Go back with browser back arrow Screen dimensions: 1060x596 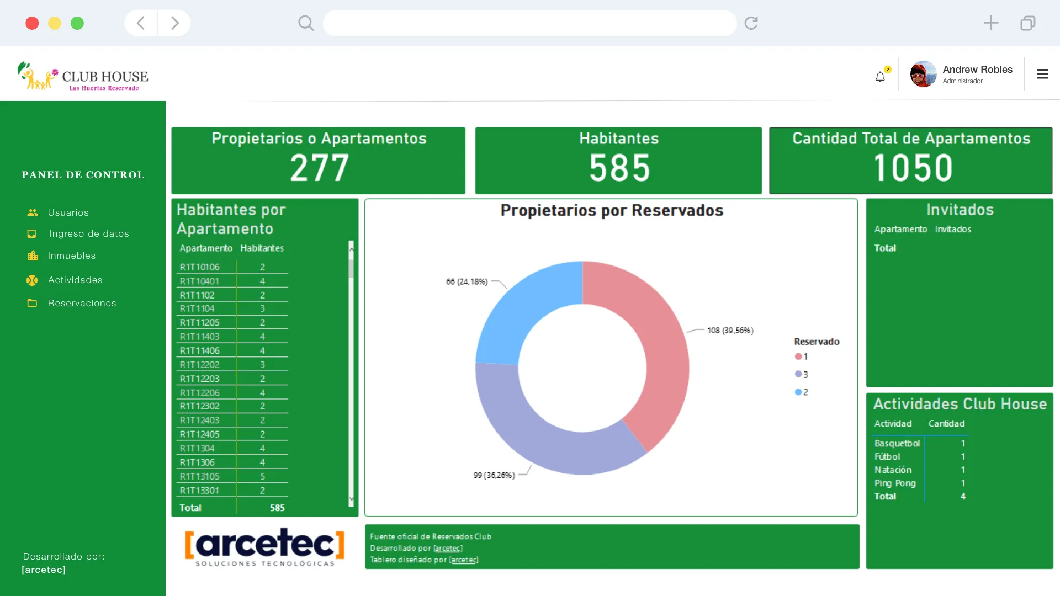(x=141, y=23)
